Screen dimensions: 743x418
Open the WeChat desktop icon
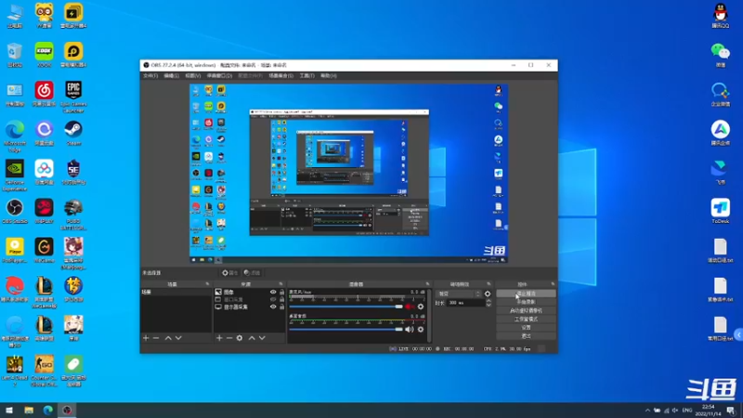coord(721,55)
